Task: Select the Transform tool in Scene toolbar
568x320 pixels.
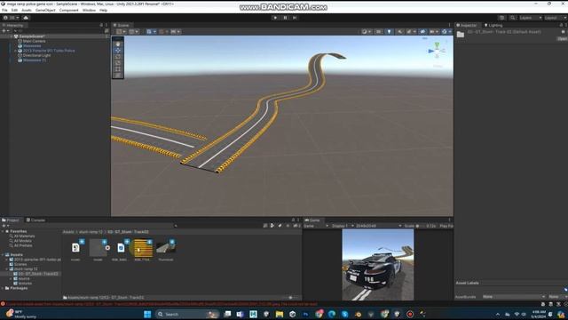Action: [x=118, y=75]
